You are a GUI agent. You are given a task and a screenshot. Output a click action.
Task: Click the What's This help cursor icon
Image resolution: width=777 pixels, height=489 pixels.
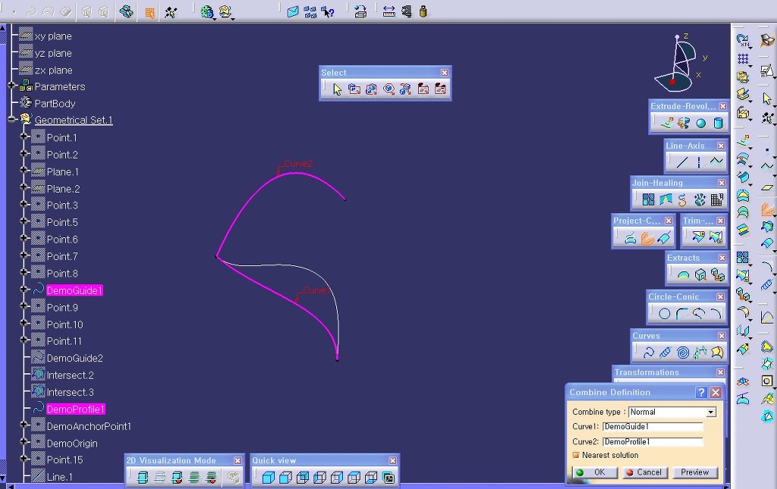[x=328, y=11]
